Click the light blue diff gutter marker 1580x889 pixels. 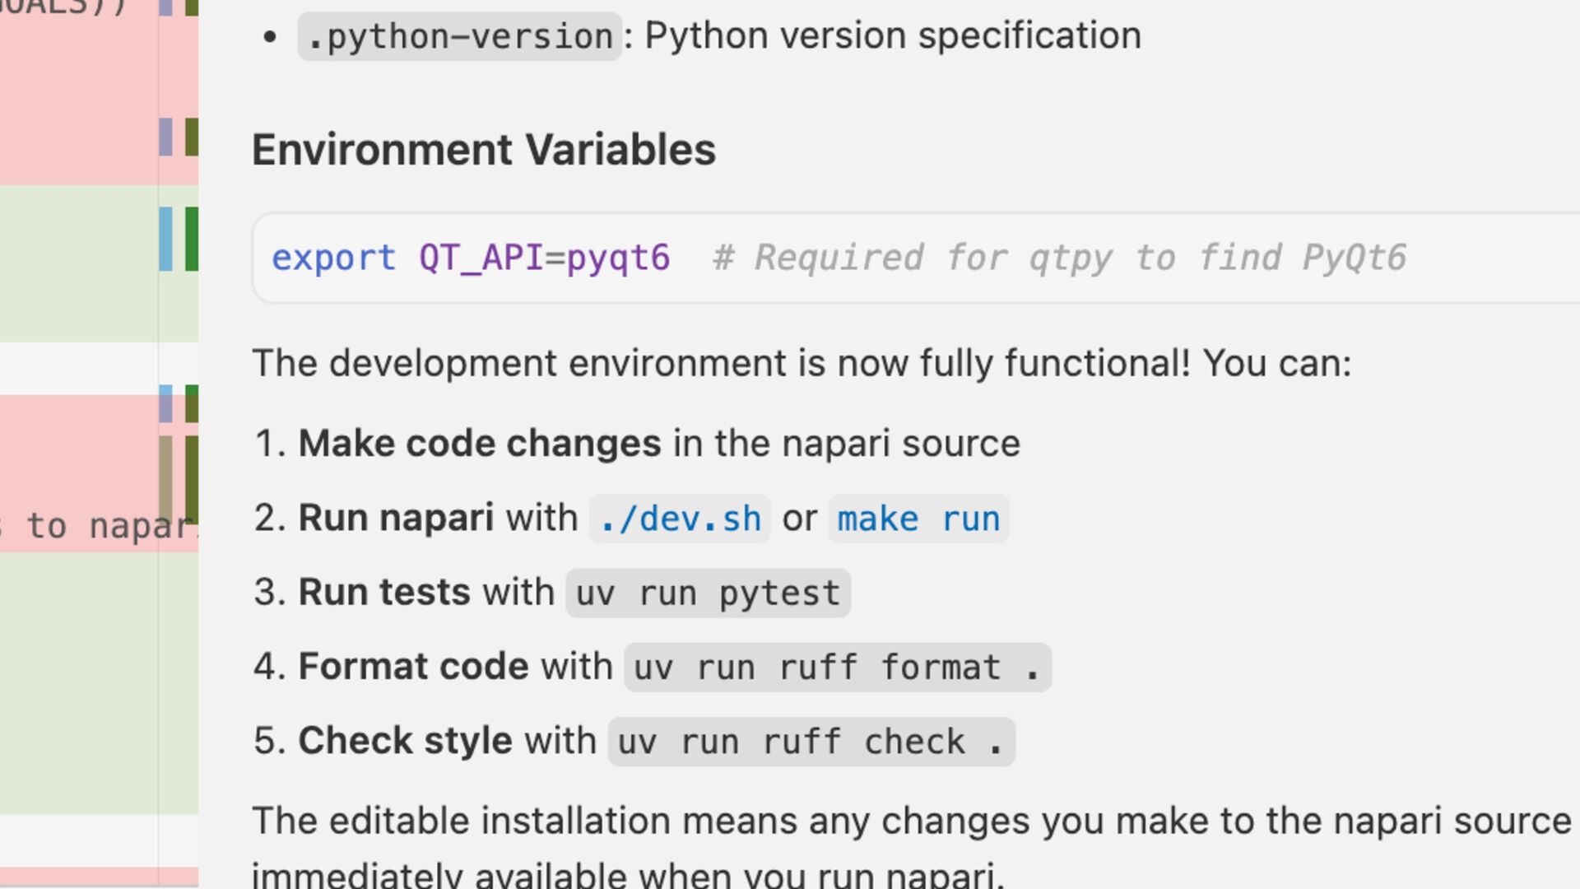pyautogui.click(x=165, y=239)
